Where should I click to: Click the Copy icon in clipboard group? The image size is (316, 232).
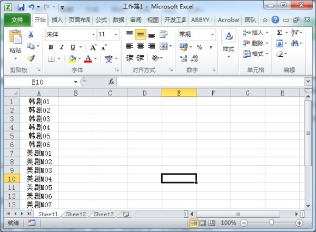pos(31,46)
